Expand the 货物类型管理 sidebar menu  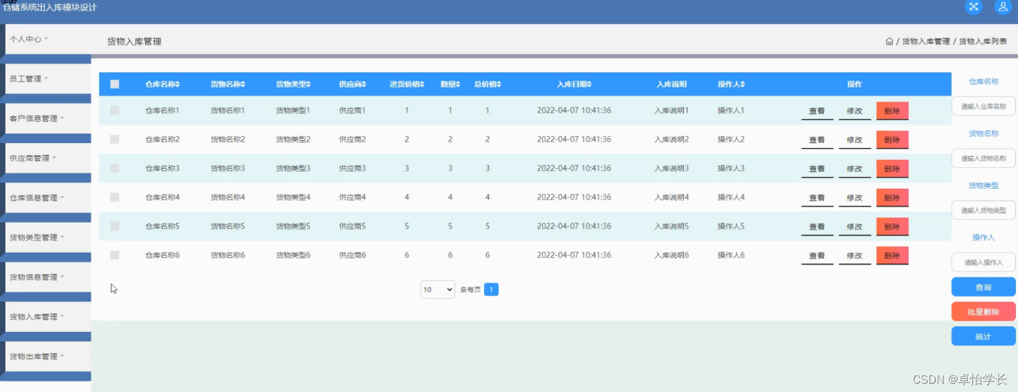coord(48,237)
